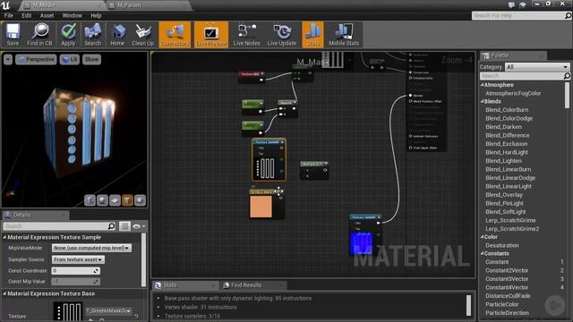Select the cylinder preview mesh icon
This screenshot has width=573, height=322.
point(90,200)
